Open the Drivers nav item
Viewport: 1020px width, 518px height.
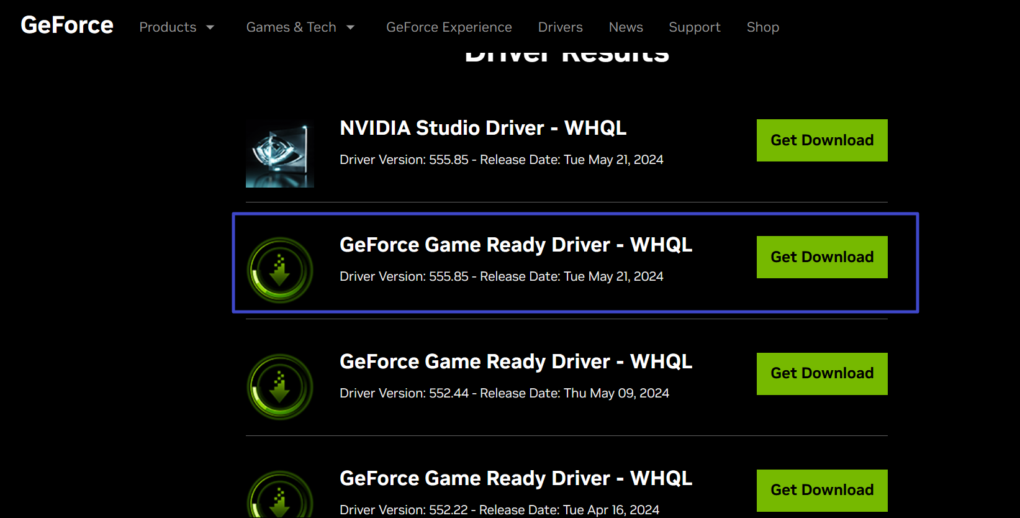[x=560, y=27]
